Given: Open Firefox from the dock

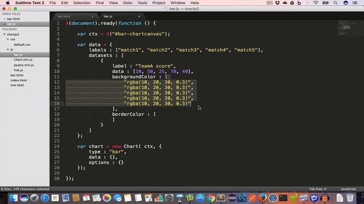Looking at the screenshot, I should tap(262, 198).
